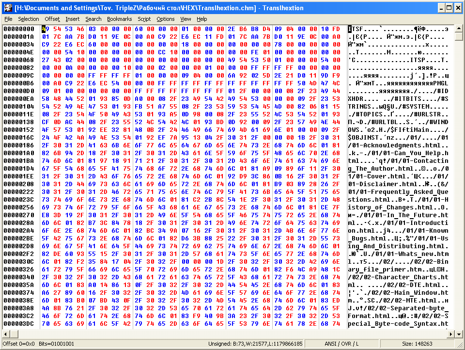Open the Search menu
The width and height of the screenshot is (465, 350).
93,19
